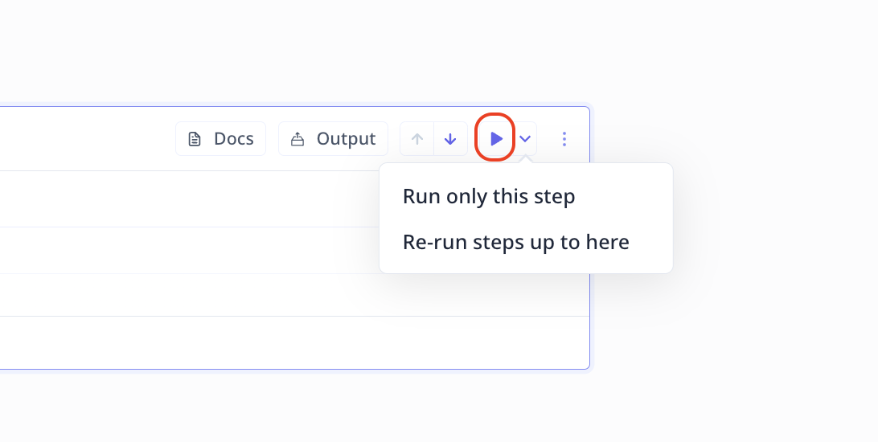Click the first empty row under the step header
878x442 pixels.
pos(189,199)
